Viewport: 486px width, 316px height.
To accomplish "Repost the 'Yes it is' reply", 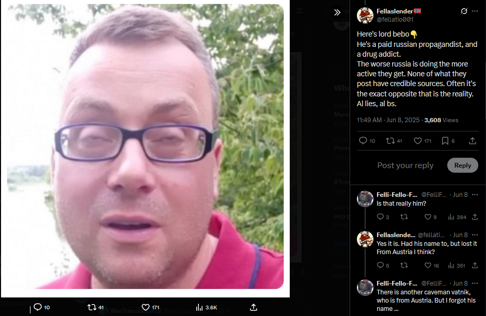I will [404, 265].
